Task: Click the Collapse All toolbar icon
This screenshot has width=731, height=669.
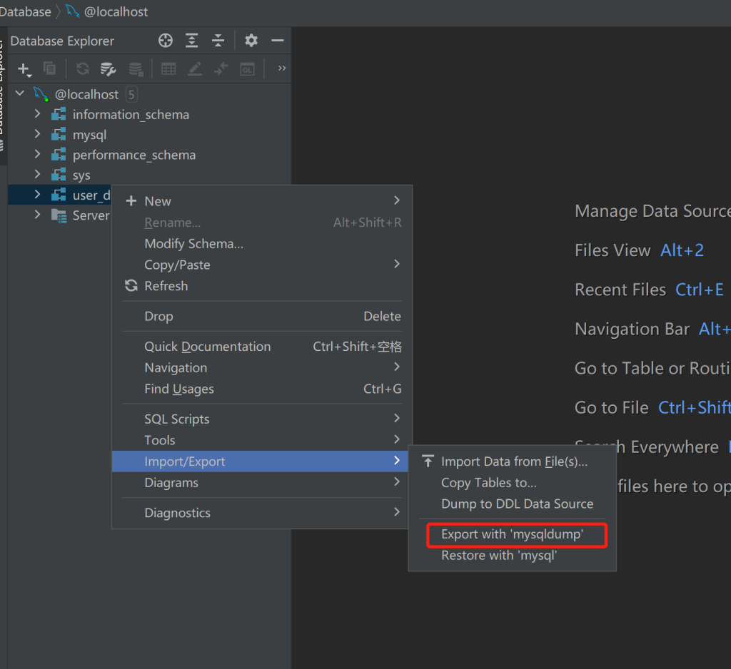Action: pos(218,41)
